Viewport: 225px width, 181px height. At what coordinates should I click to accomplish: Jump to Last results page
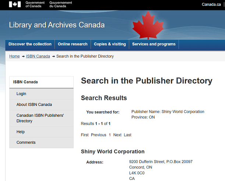click(127, 135)
